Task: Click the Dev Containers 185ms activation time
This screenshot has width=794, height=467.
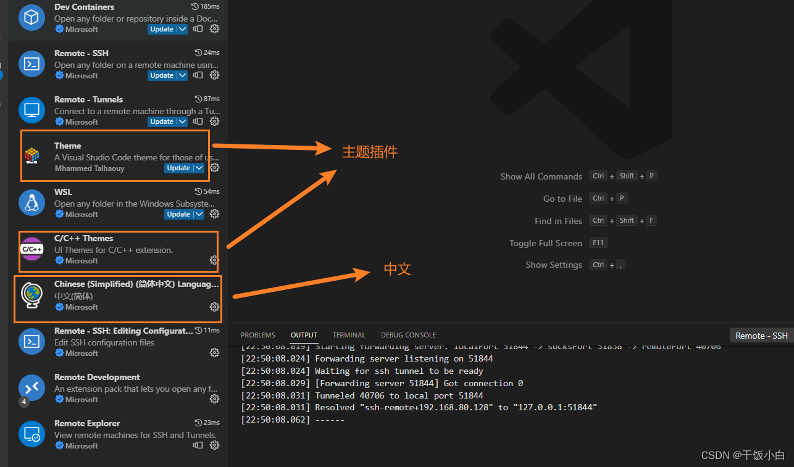Action: (206, 6)
